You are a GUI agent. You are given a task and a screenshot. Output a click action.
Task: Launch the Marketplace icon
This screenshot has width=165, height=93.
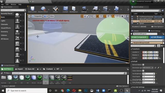tap(74, 10)
